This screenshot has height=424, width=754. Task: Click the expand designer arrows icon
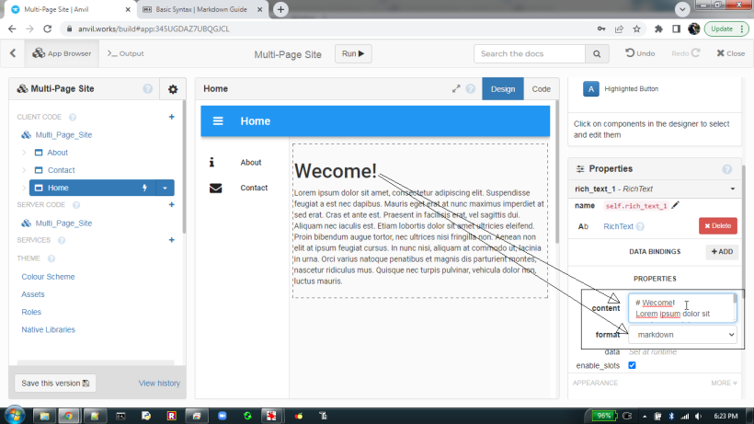[x=456, y=89]
